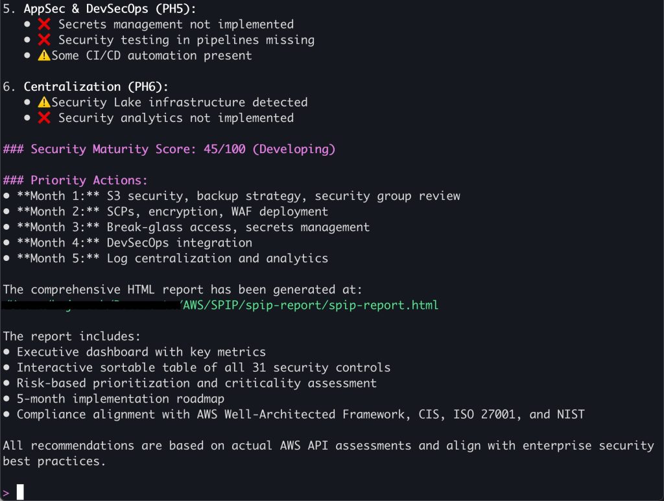Click the terminal prompt input cursor
This screenshot has width=664, height=501.
click(x=20, y=492)
